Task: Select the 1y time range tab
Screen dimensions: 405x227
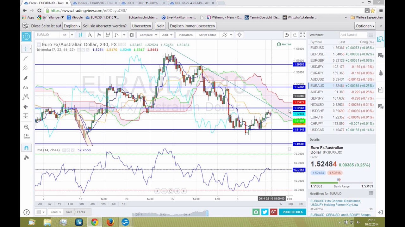Action: click(x=59, y=204)
